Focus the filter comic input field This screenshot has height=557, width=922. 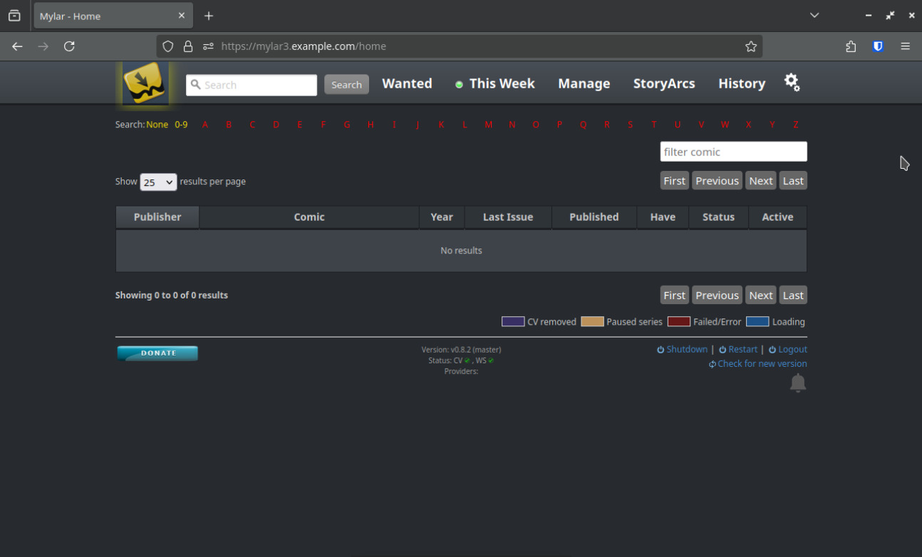[x=733, y=152]
